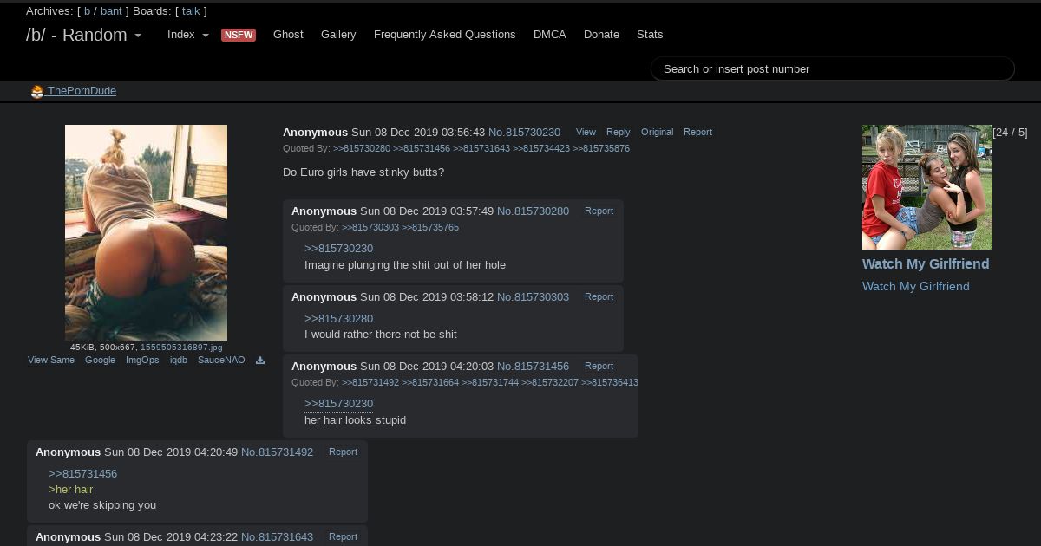The height and width of the screenshot is (546, 1041).
Task: Search the image on SauceNAO
Action: click(x=221, y=361)
